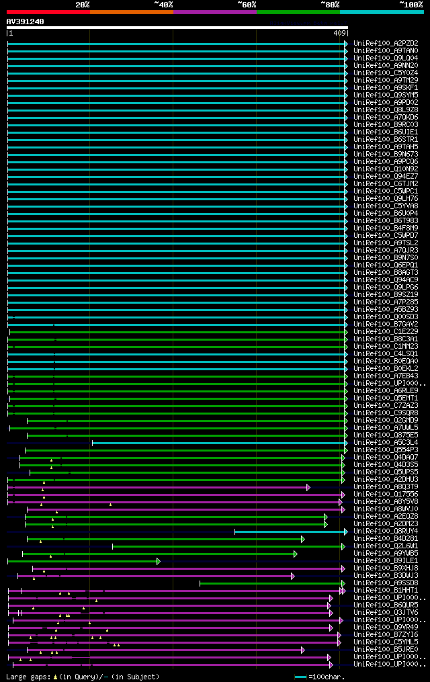Select label UniRef100_B6STR1
The width and height of the screenshot is (430, 682).
(386, 140)
